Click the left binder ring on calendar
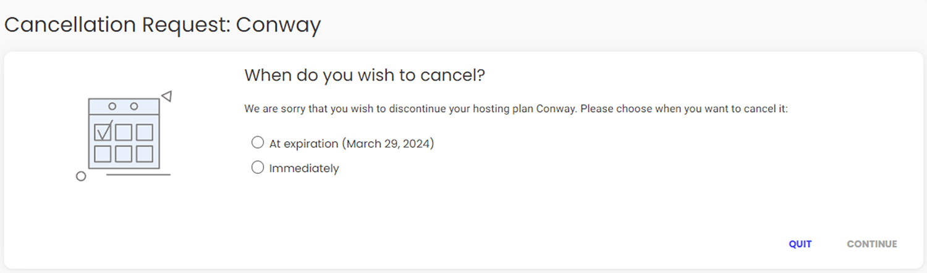Screen dimensions: 927x273 112,106
